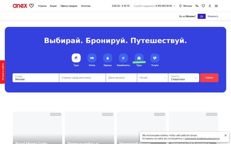Open the Агентам menu item
The width and height of the screenshot is (231, 144).
click(86, 6)
